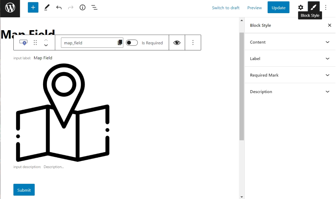Image resolution: width=336 pixels, height=199 pixels.
Task: Click the Update button
Action: pyautogui.click(x=278, y=8)
